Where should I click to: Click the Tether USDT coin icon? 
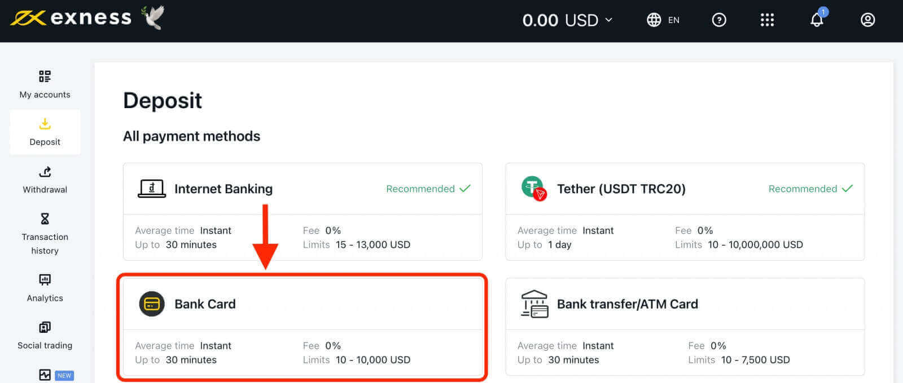[533, 189]
